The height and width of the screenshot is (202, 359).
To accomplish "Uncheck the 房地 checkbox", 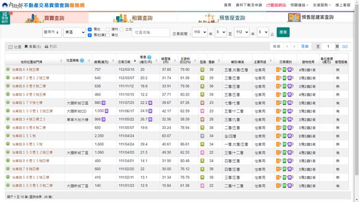I will point(90,29).
